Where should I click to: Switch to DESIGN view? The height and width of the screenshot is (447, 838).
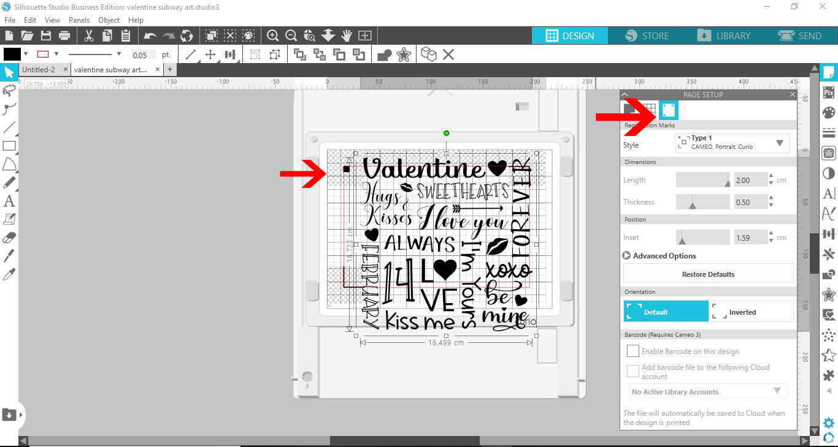pyautogui.click(x=570, y=36)
